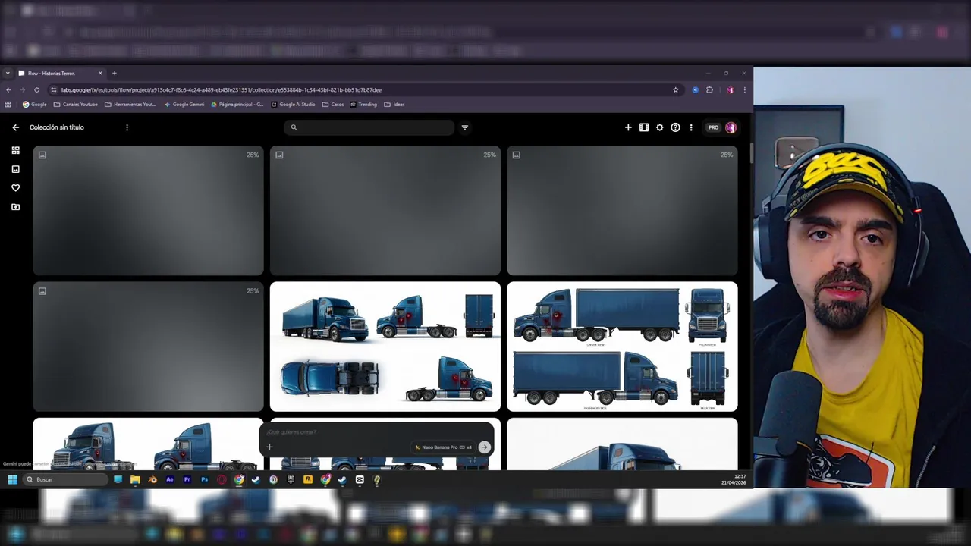This screenshot has height=546, width=971.
Task: Open the Canales Youtube bookmark folder
Action: pos(76,105)
